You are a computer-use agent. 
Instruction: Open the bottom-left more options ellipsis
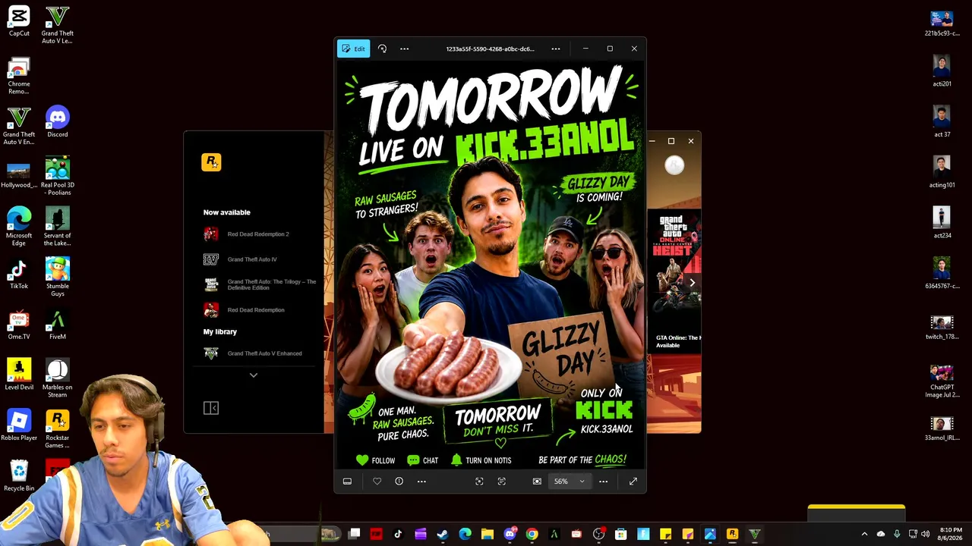click(x=421, y=482)
